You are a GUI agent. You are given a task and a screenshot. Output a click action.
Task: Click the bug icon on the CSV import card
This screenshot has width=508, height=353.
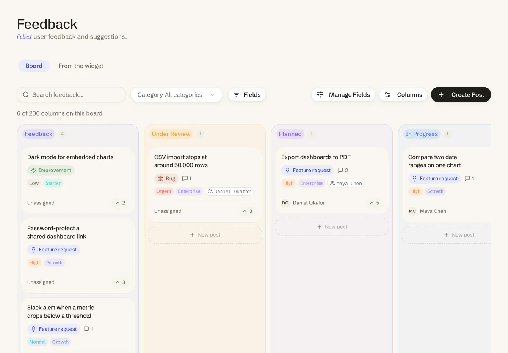[160, 179]
